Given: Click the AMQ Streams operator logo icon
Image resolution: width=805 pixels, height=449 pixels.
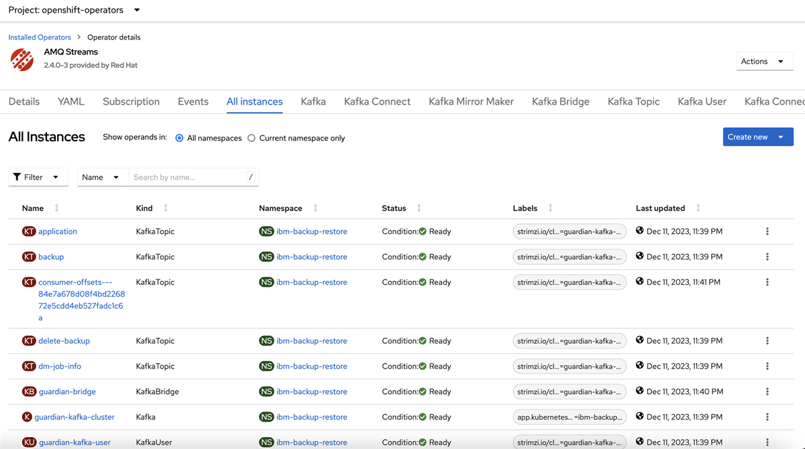Looking at the screenshot, I should 22,59.
